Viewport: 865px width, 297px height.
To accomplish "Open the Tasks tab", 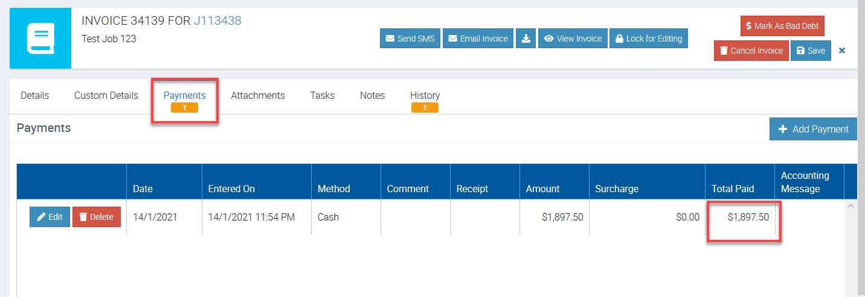I will tap(323, 95).
